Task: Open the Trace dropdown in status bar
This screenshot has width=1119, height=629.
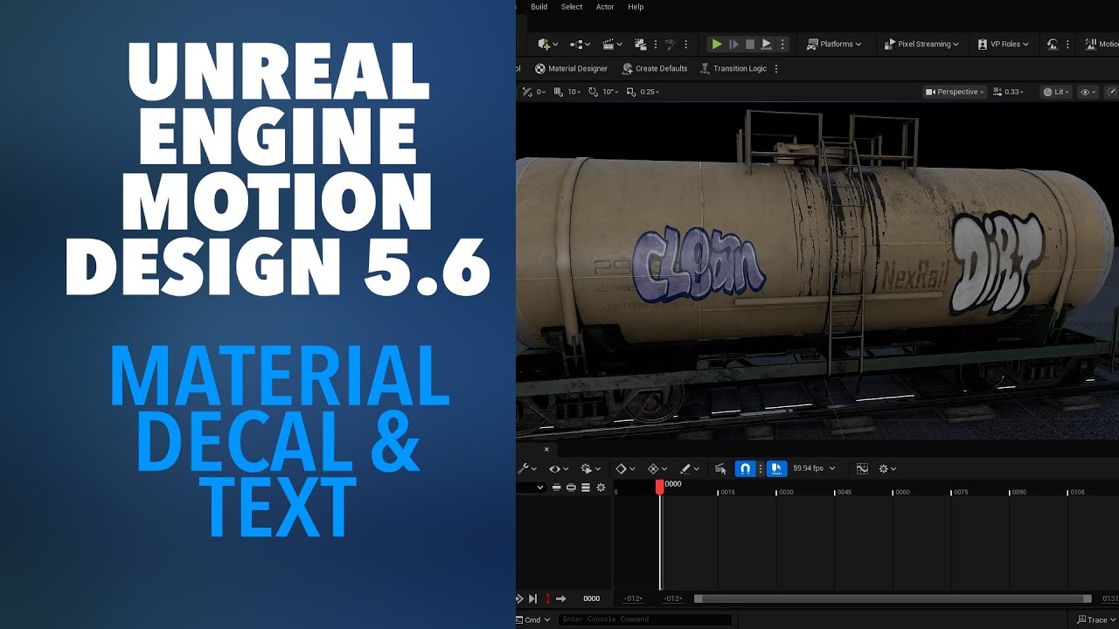Action: pos(1096,619)
